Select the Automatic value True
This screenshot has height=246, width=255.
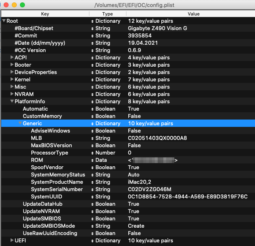(x=134, y=109)
